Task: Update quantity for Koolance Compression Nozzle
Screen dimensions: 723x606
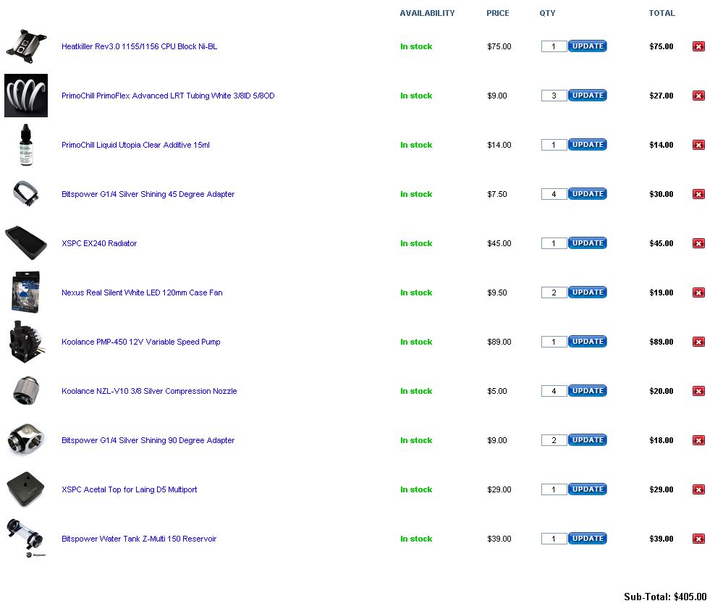Action: click(588, 391)
